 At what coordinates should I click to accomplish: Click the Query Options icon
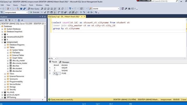[51, 12]
